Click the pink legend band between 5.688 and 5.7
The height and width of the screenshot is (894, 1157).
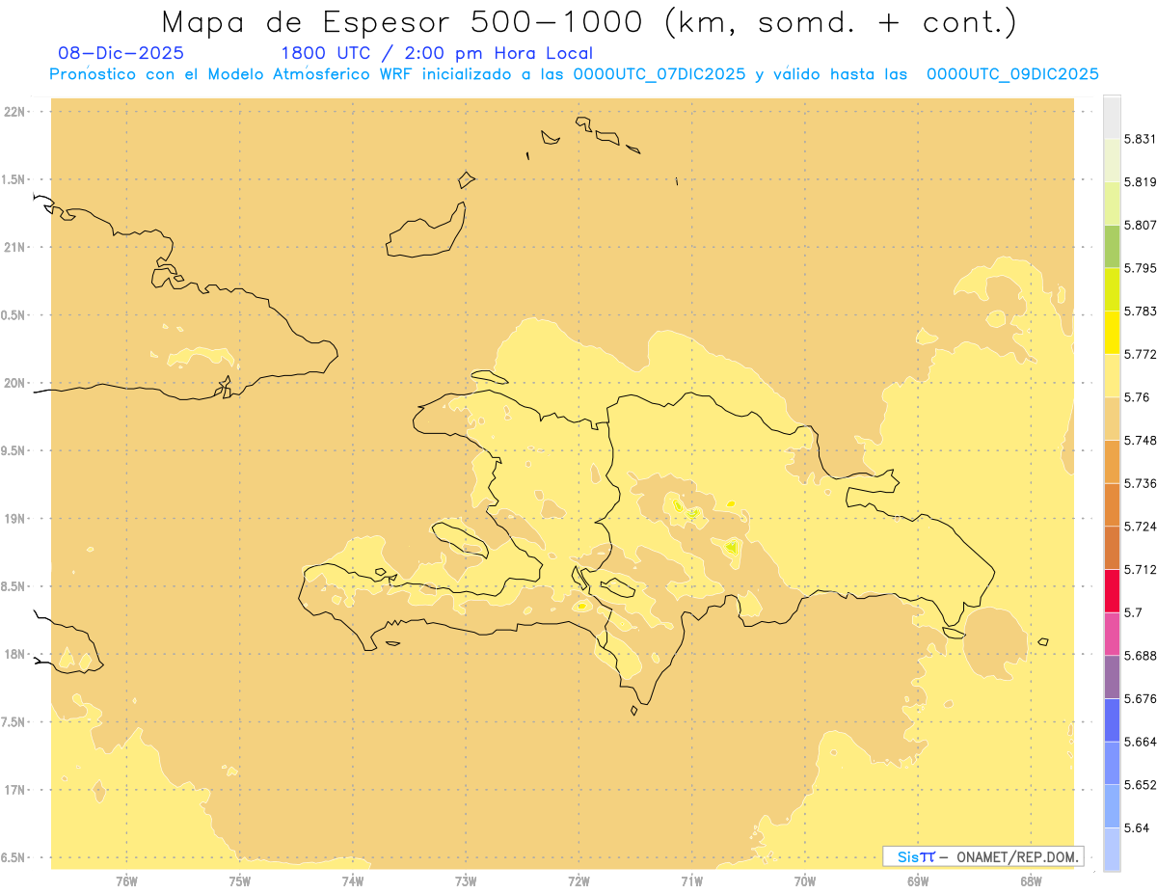(1112, 634)
